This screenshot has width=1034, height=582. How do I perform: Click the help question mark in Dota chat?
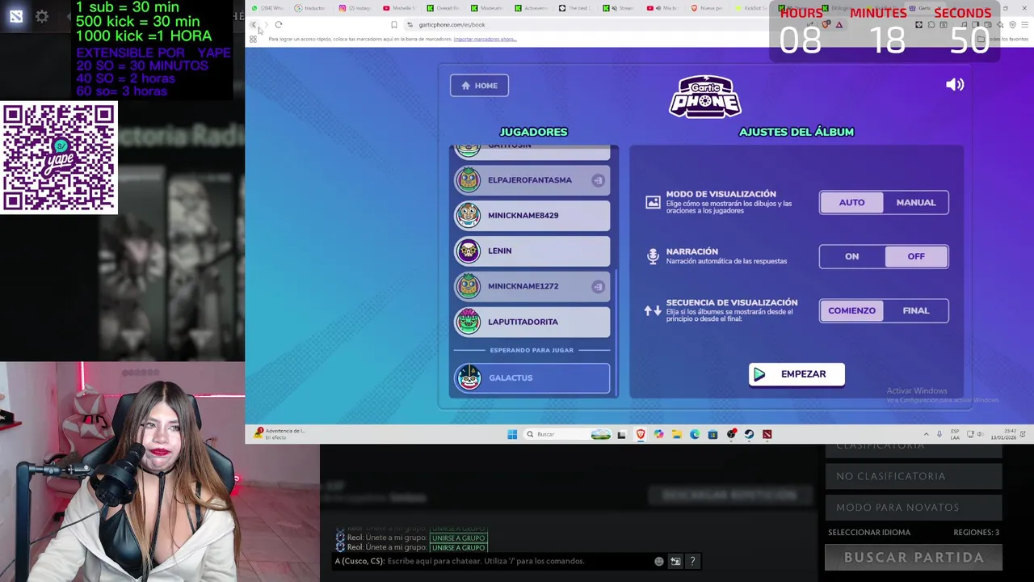click(x=692, y=561)
